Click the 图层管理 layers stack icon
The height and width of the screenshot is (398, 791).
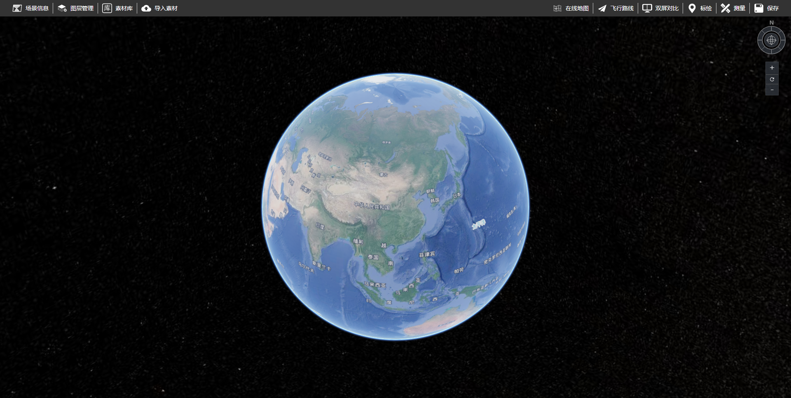pos(62,8)
